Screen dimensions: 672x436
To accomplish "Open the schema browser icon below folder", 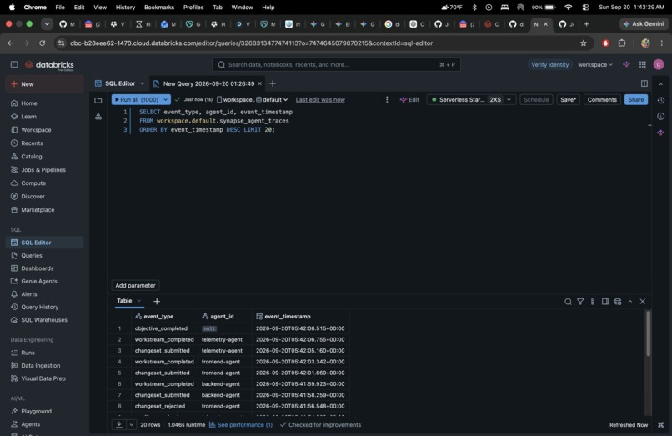I will (98, 116).
